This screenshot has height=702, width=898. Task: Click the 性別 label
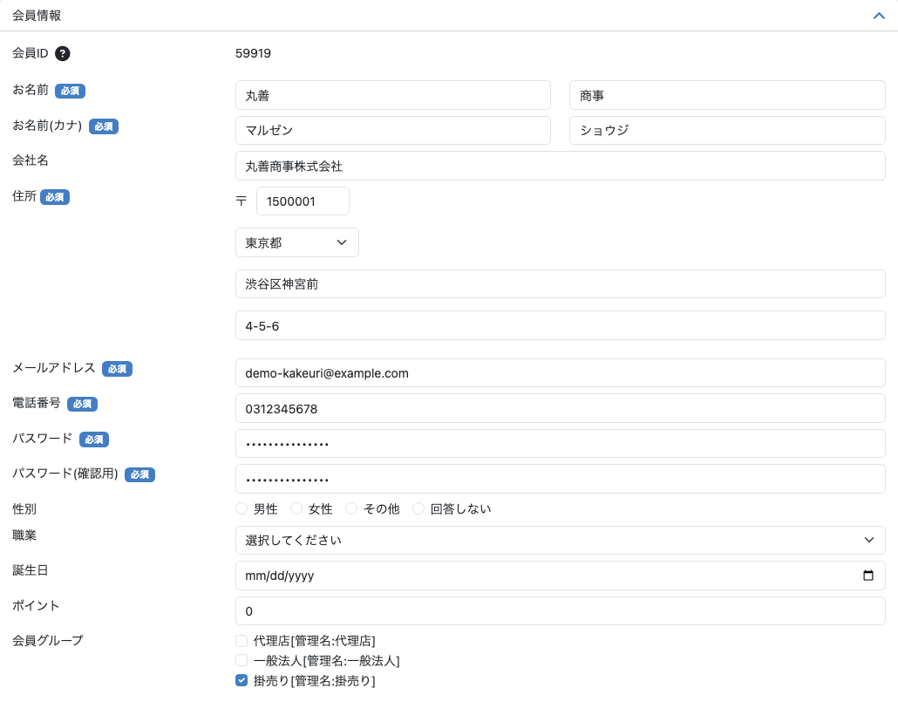24,509
